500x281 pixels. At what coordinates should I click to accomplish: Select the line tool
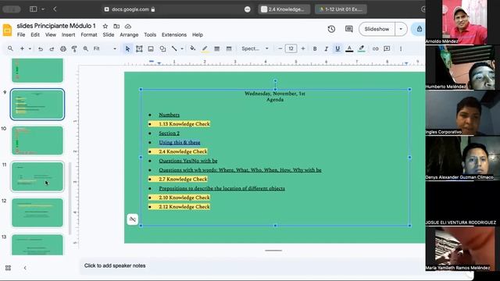[x=174, y=48]
